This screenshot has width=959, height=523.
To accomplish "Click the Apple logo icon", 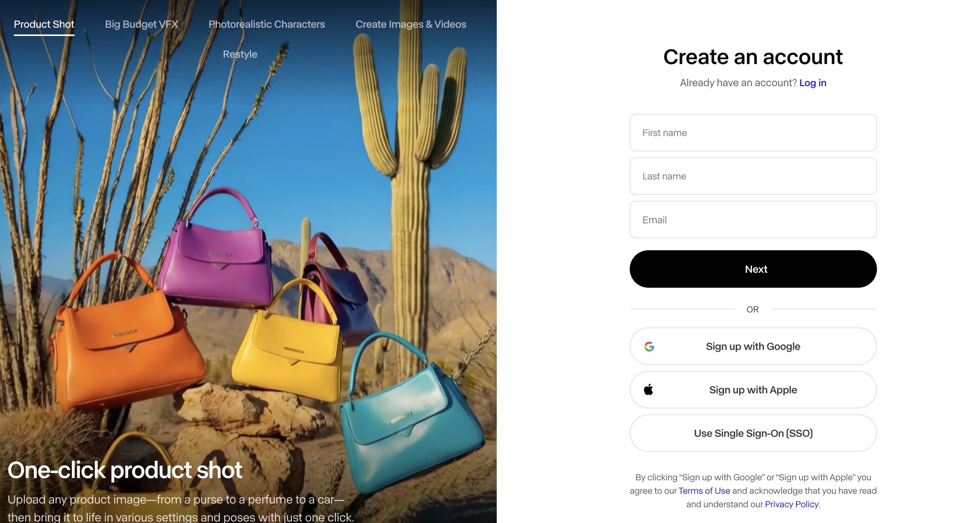I will tap(648, 390).
